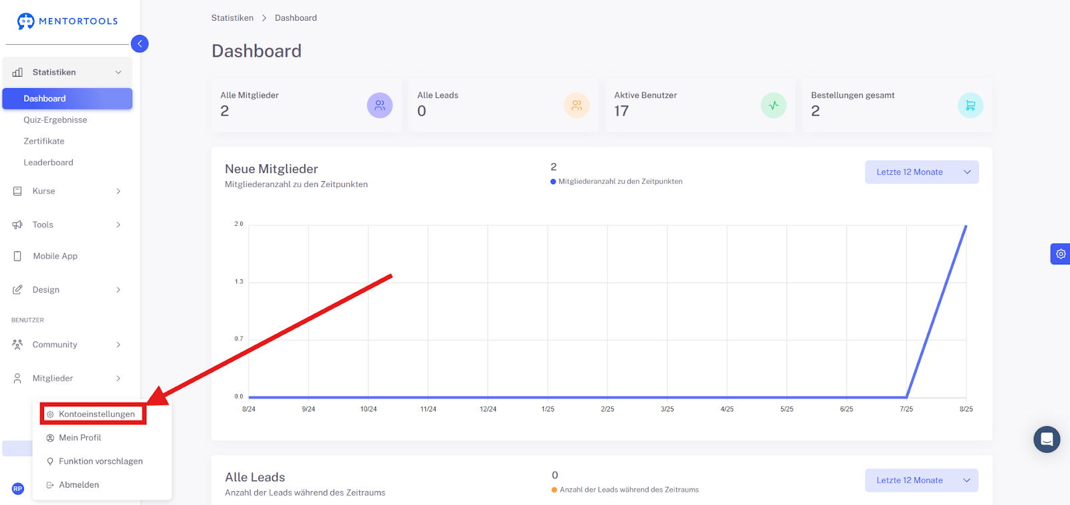Collapse the sidebar with the blue arrow button
Viewport: 1070px width, 505px height.
(x=140, y=43)
